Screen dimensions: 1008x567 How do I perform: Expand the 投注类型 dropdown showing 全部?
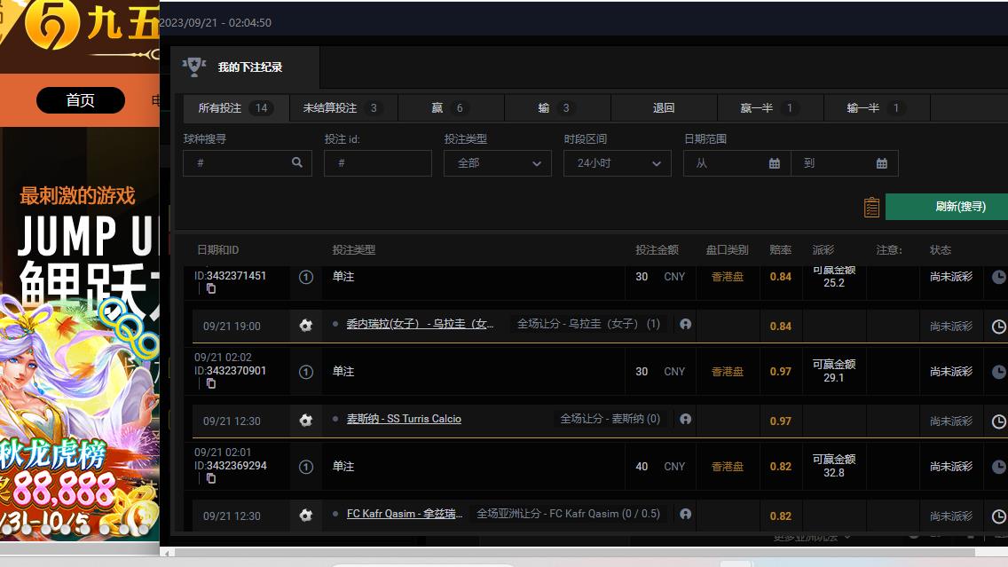pos(497,163)
